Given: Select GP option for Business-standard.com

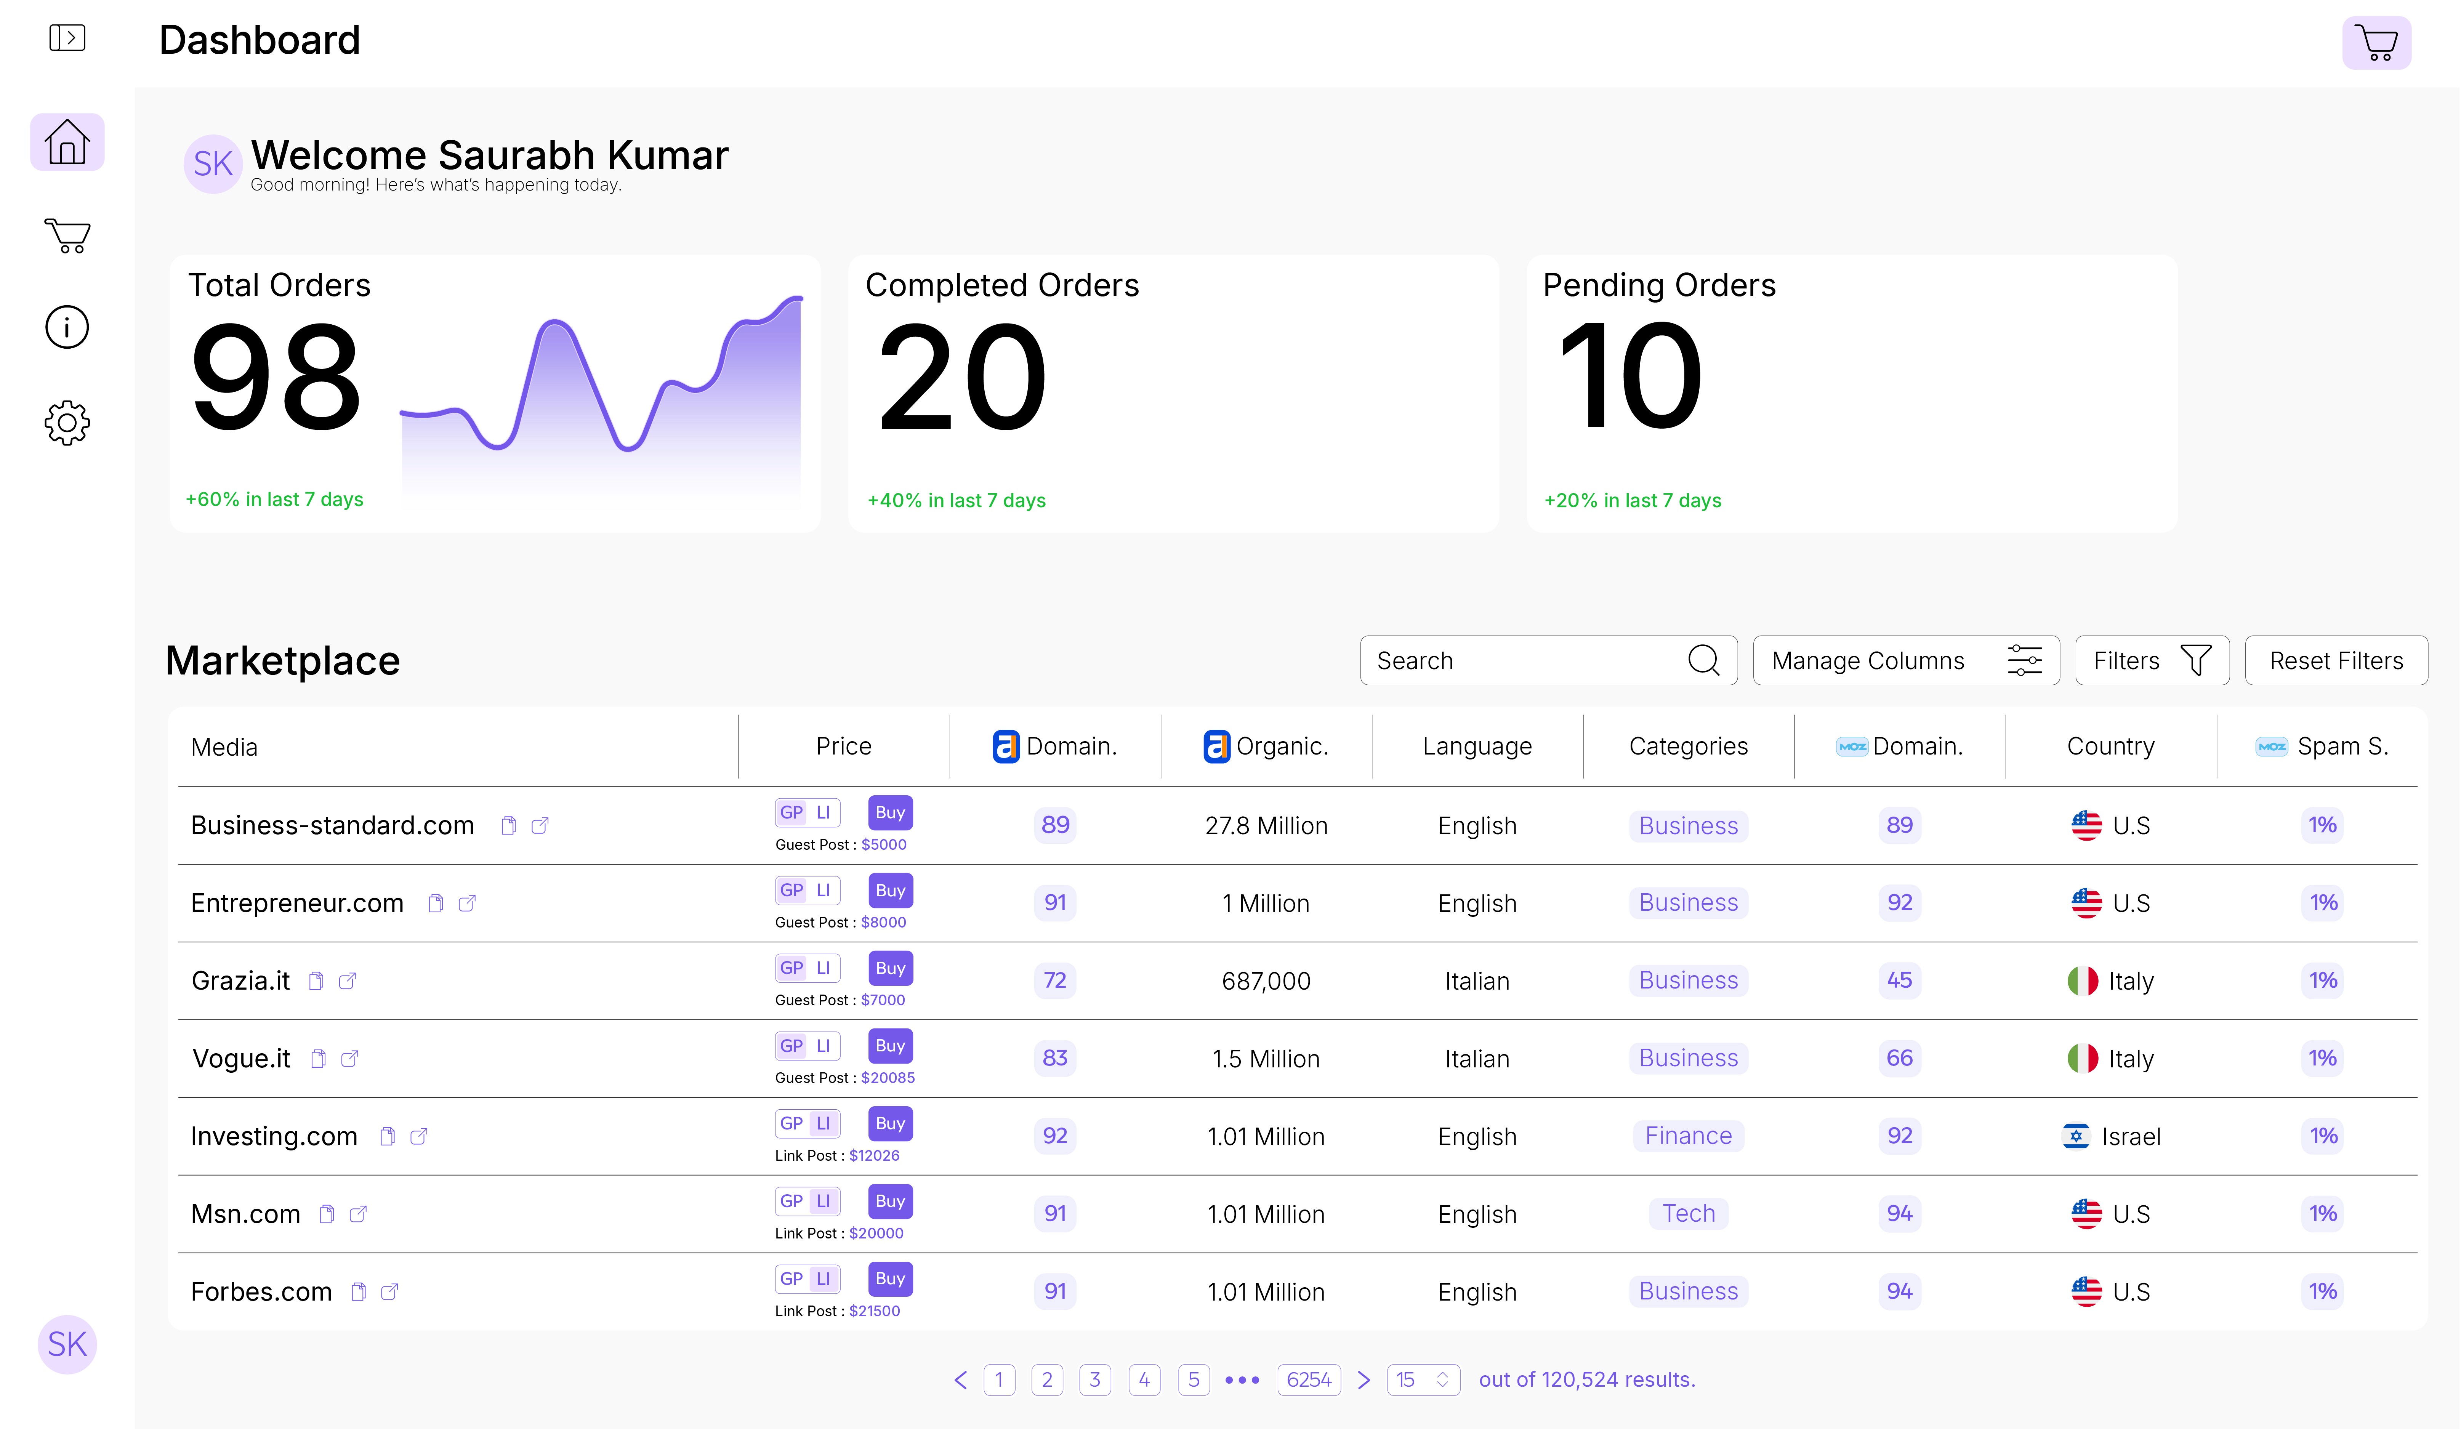Looking at the screenshot, I should (x=791, y=813).
